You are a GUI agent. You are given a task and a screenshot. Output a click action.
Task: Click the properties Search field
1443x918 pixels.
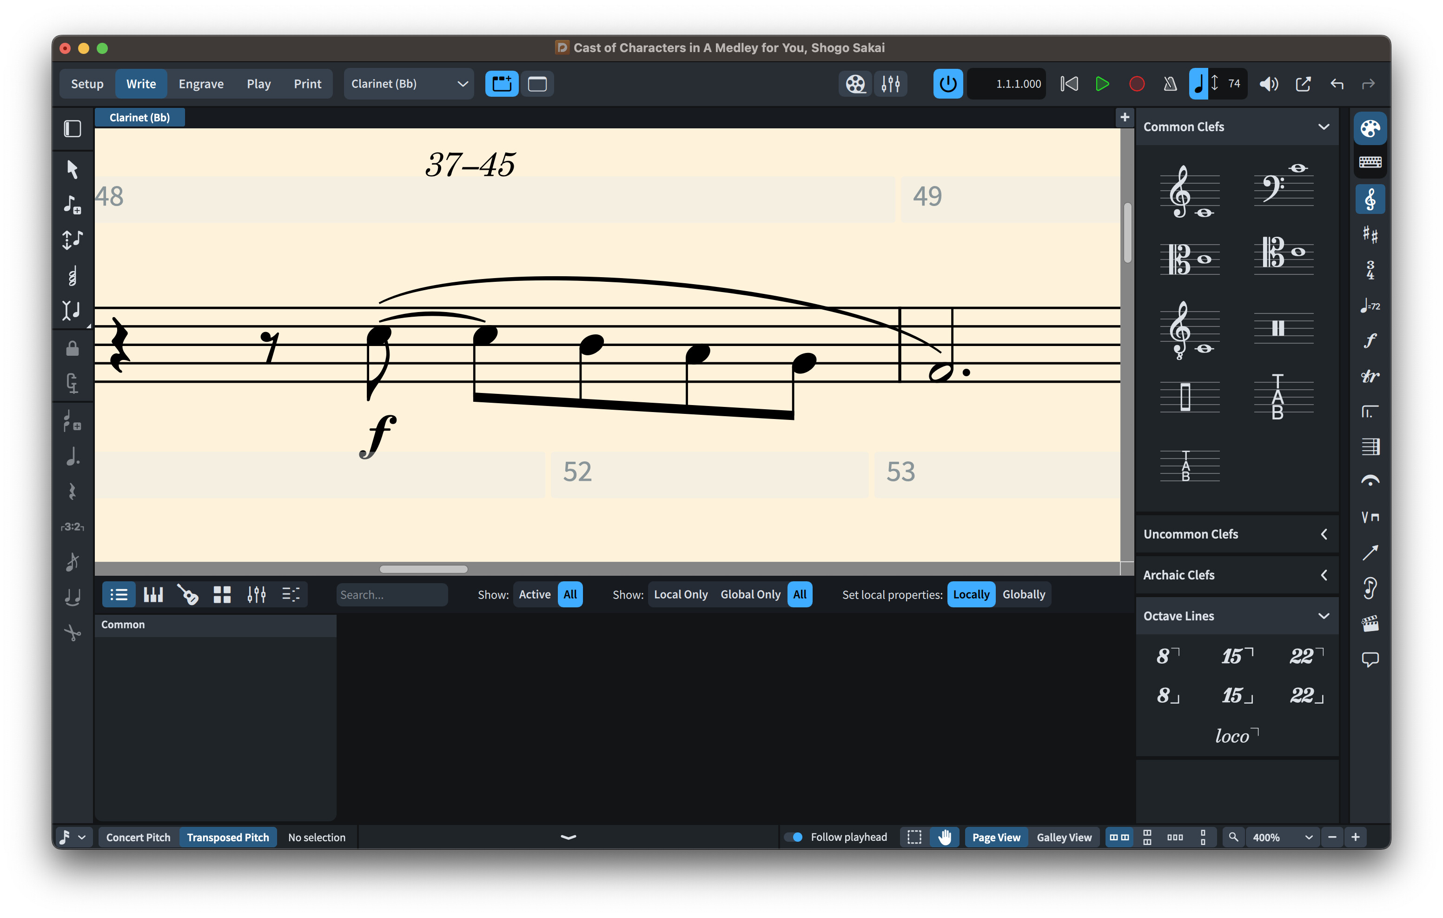pos(392,594)
